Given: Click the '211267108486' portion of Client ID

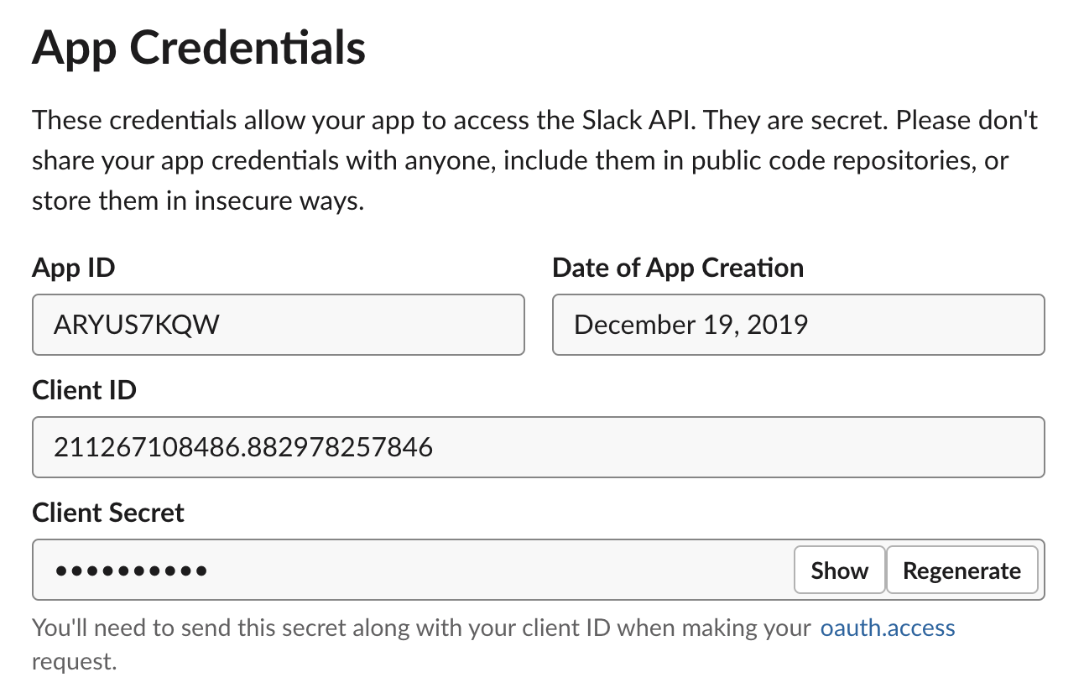Looking at the screenshot, I should (143, 448).
